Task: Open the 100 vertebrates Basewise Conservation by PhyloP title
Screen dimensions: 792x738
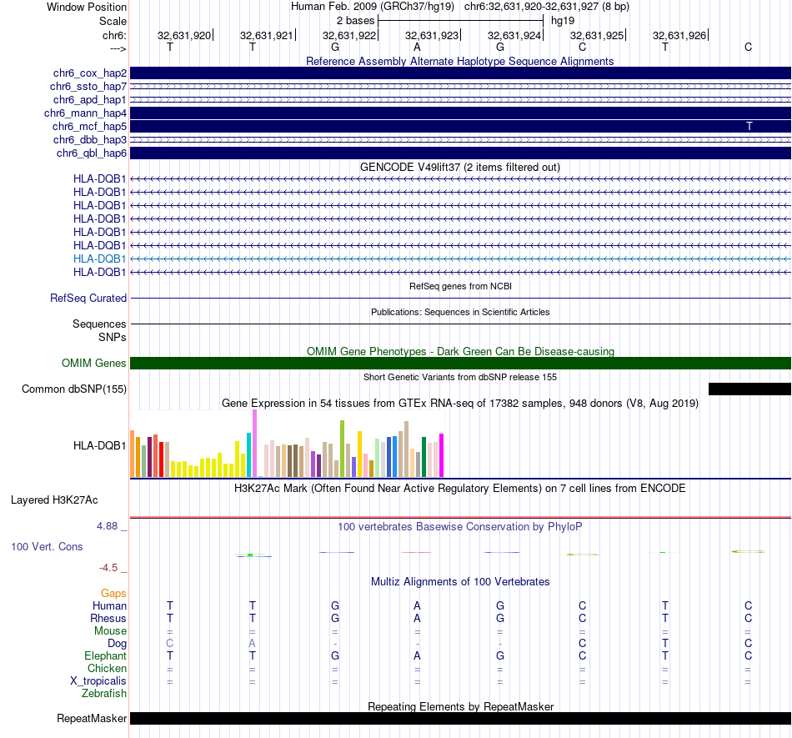Action: pos(460,527)
